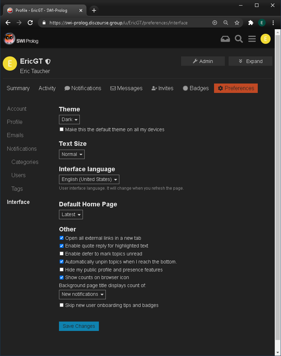
Task: Open the Default Home Page dropdown
Action: 71,215
